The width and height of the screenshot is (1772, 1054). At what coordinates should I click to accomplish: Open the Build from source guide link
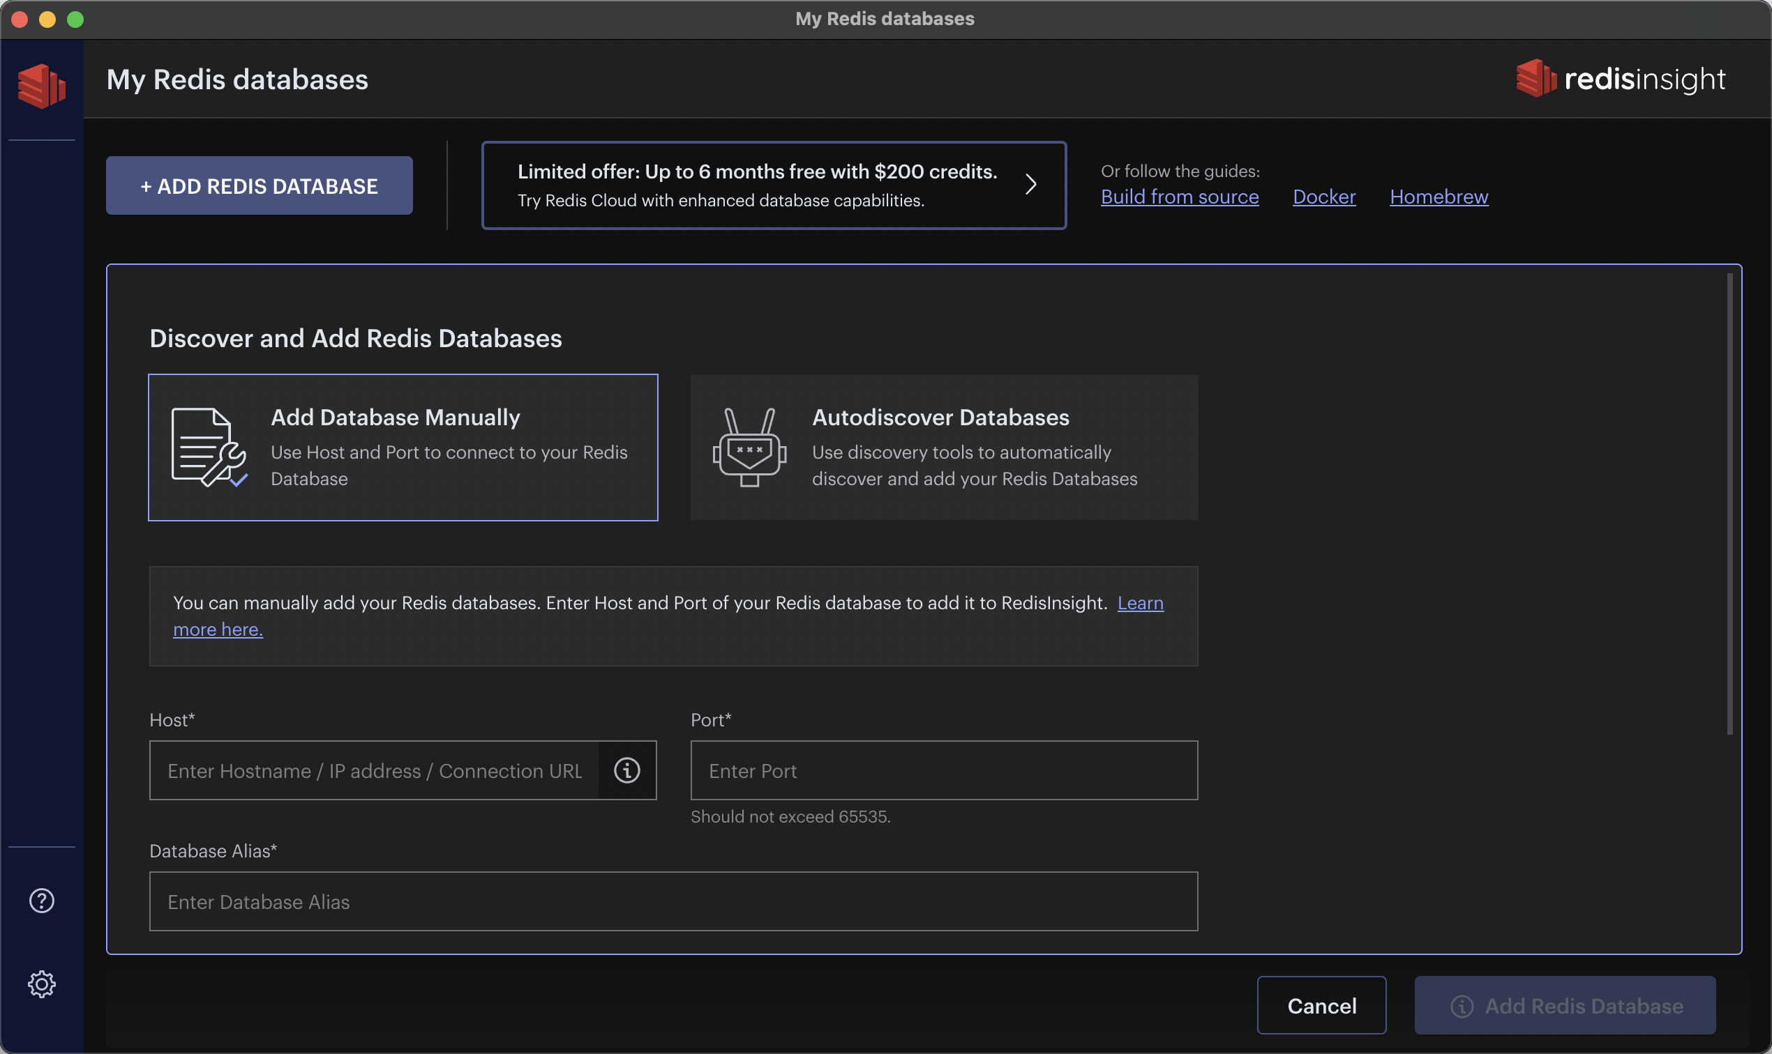1179,197
